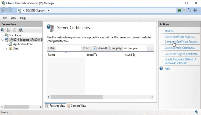Click the status bar network icon
The width and height of the screenshot is (201, 115).
[x=197, y=112]
